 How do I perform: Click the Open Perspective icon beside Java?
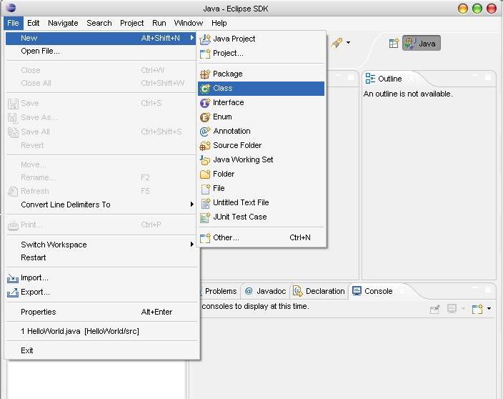tap(394, 44)
